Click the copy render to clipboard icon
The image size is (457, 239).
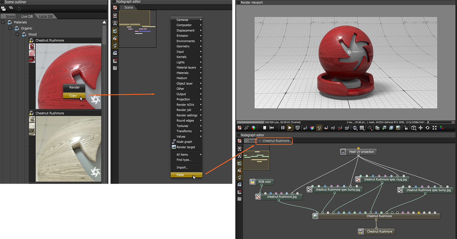(x=377, y=128)
